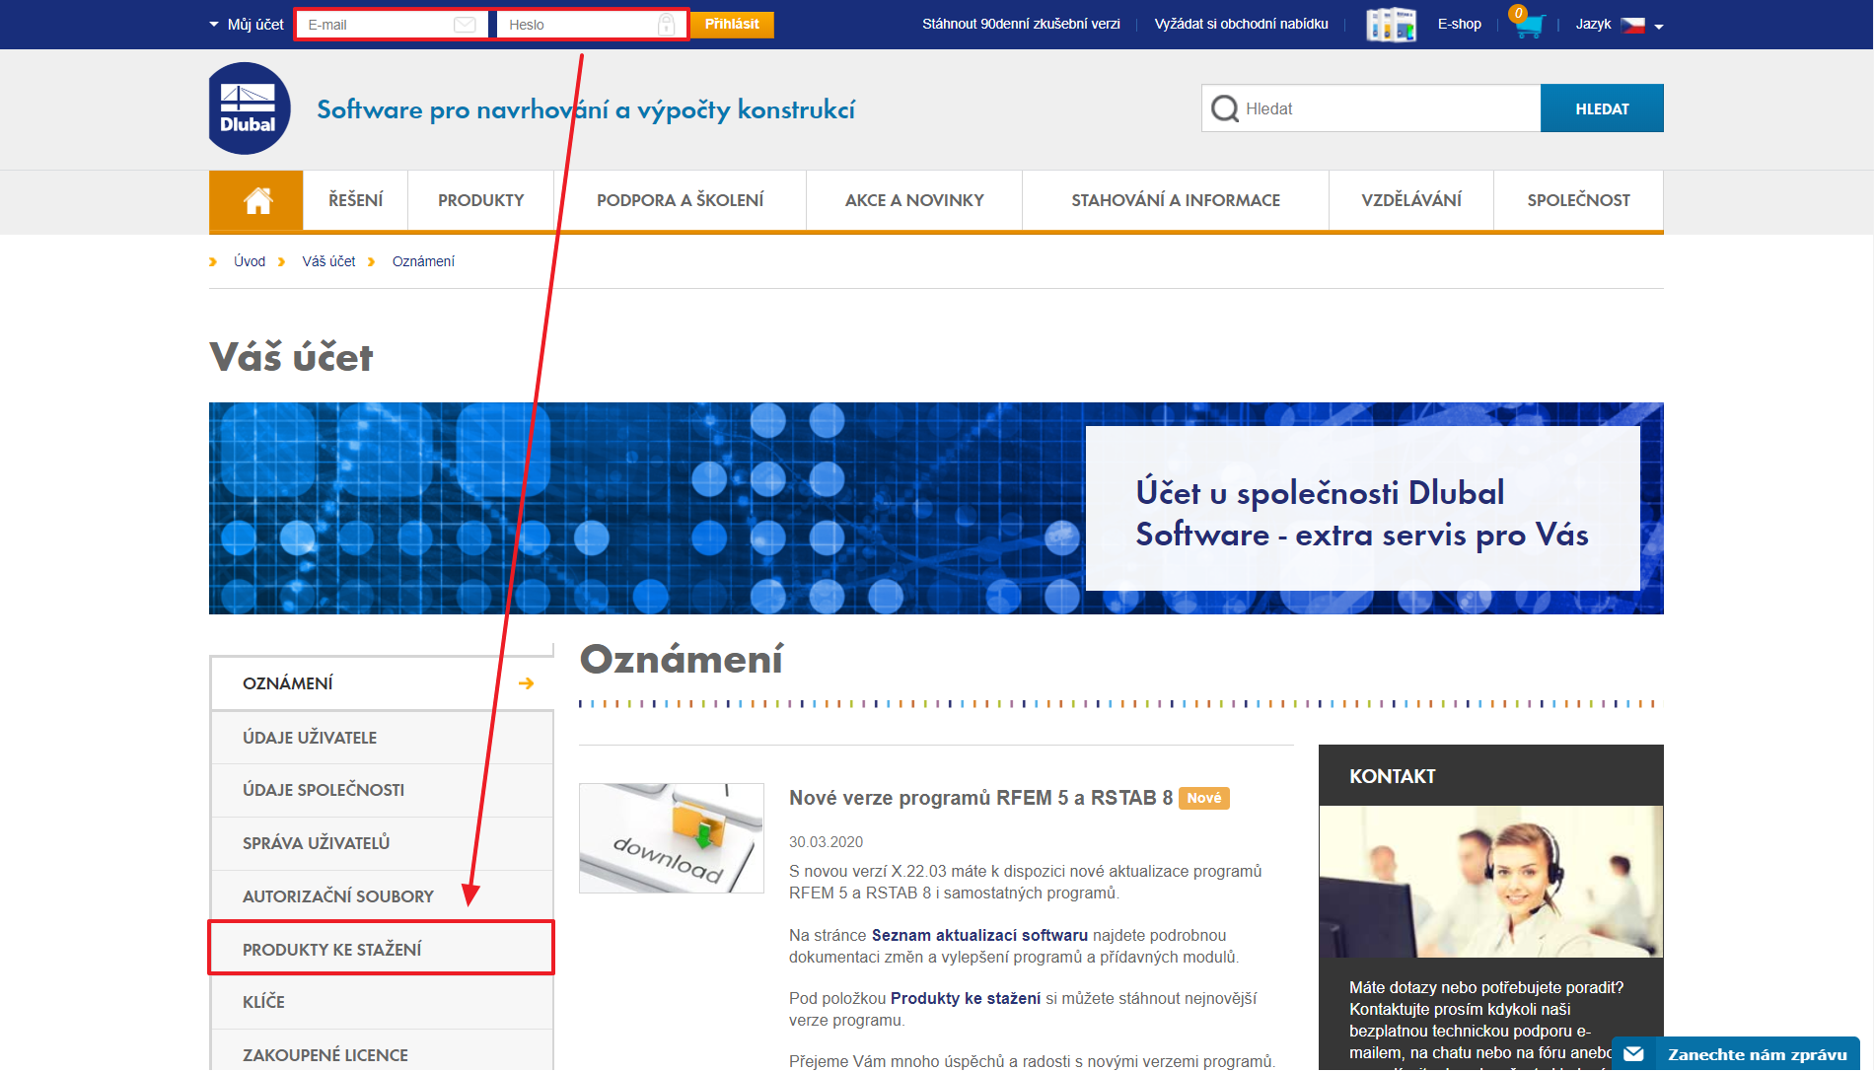Click the envelope icon in message widget
The height and width of the screenshot is (1072, 1874).
[1633, 1054]
